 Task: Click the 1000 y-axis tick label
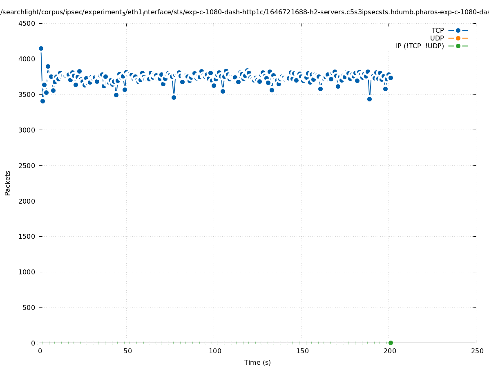point(27,272)
